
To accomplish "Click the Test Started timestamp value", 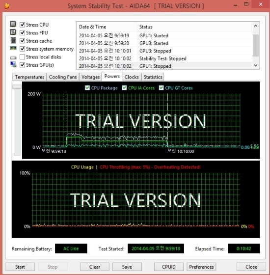I will pyautogui.click(x=156, y=248).
